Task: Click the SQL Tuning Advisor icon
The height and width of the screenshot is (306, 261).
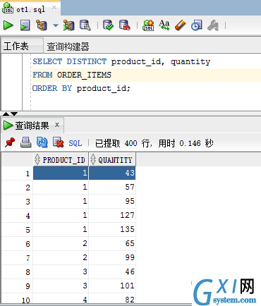Action: click(85, 25)
